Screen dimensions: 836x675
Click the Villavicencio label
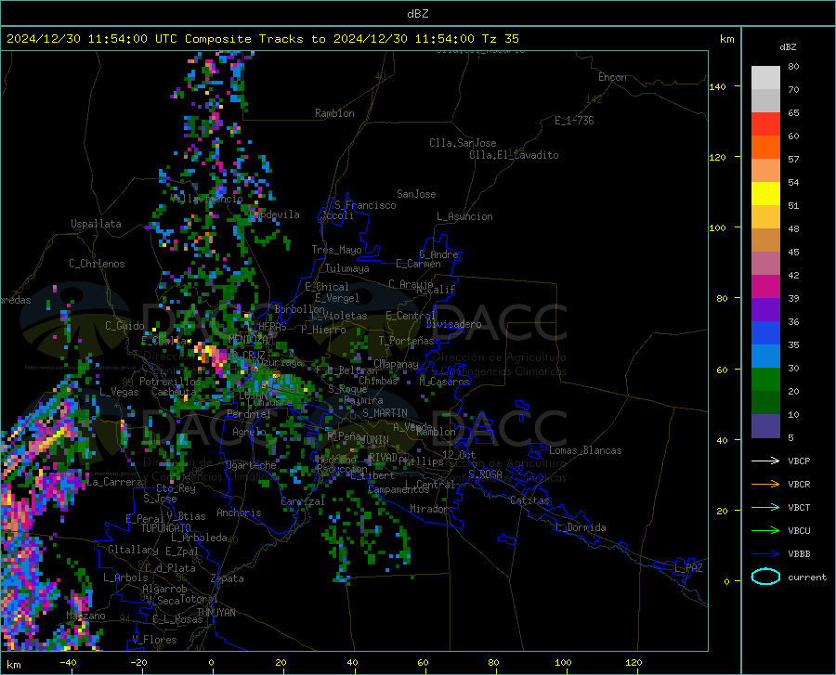pos(206,199)
